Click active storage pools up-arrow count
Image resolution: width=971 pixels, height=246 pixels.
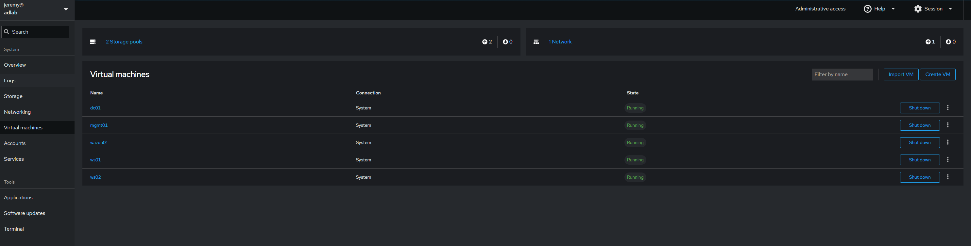click(x=487, y=42)
